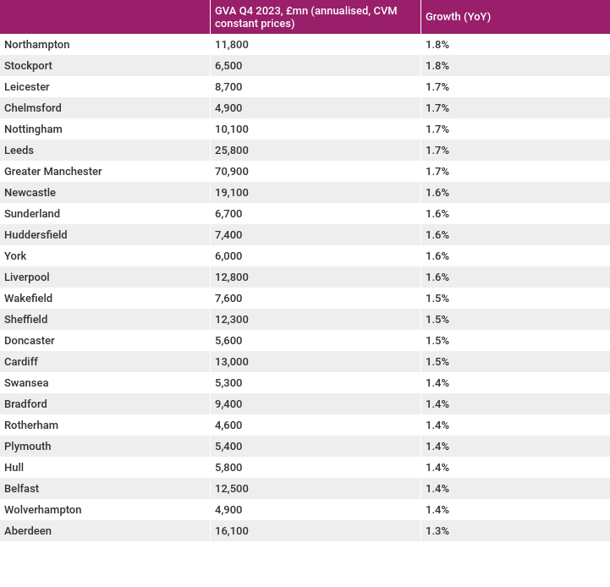Screen dimensions: 610x587
Task: Select the Northampton row name
Action: click(x=37, y=45)
